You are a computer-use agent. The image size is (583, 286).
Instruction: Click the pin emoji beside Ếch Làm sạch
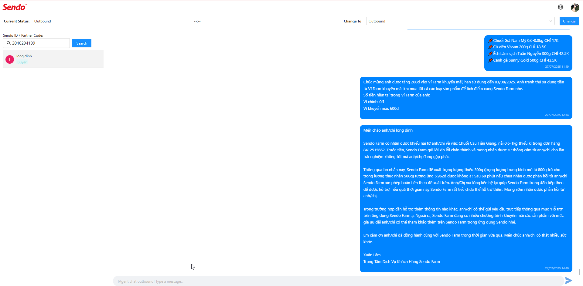tap(490, 53)
